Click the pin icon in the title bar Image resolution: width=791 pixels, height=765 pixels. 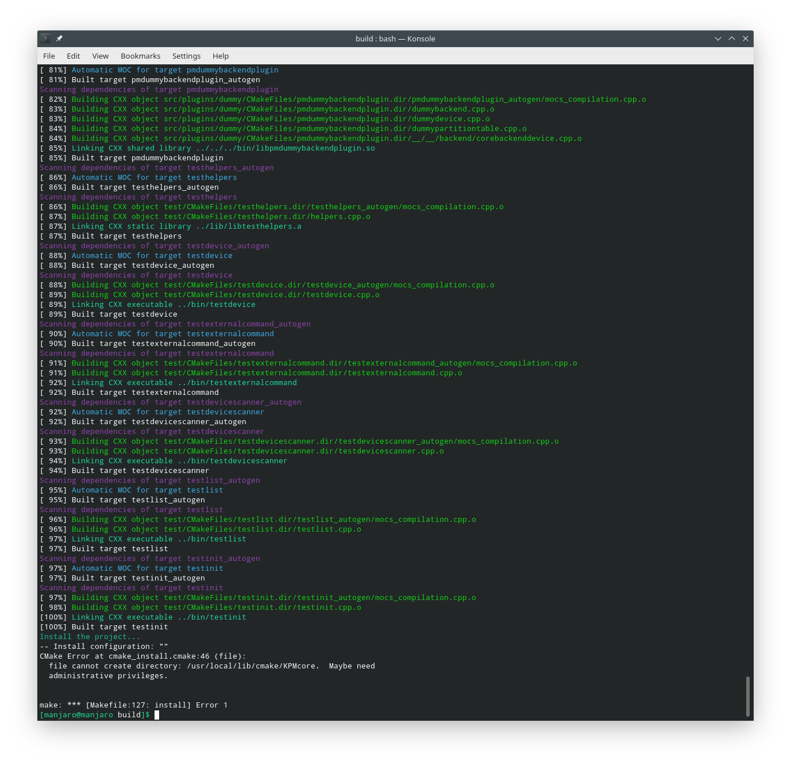(59, 38)
